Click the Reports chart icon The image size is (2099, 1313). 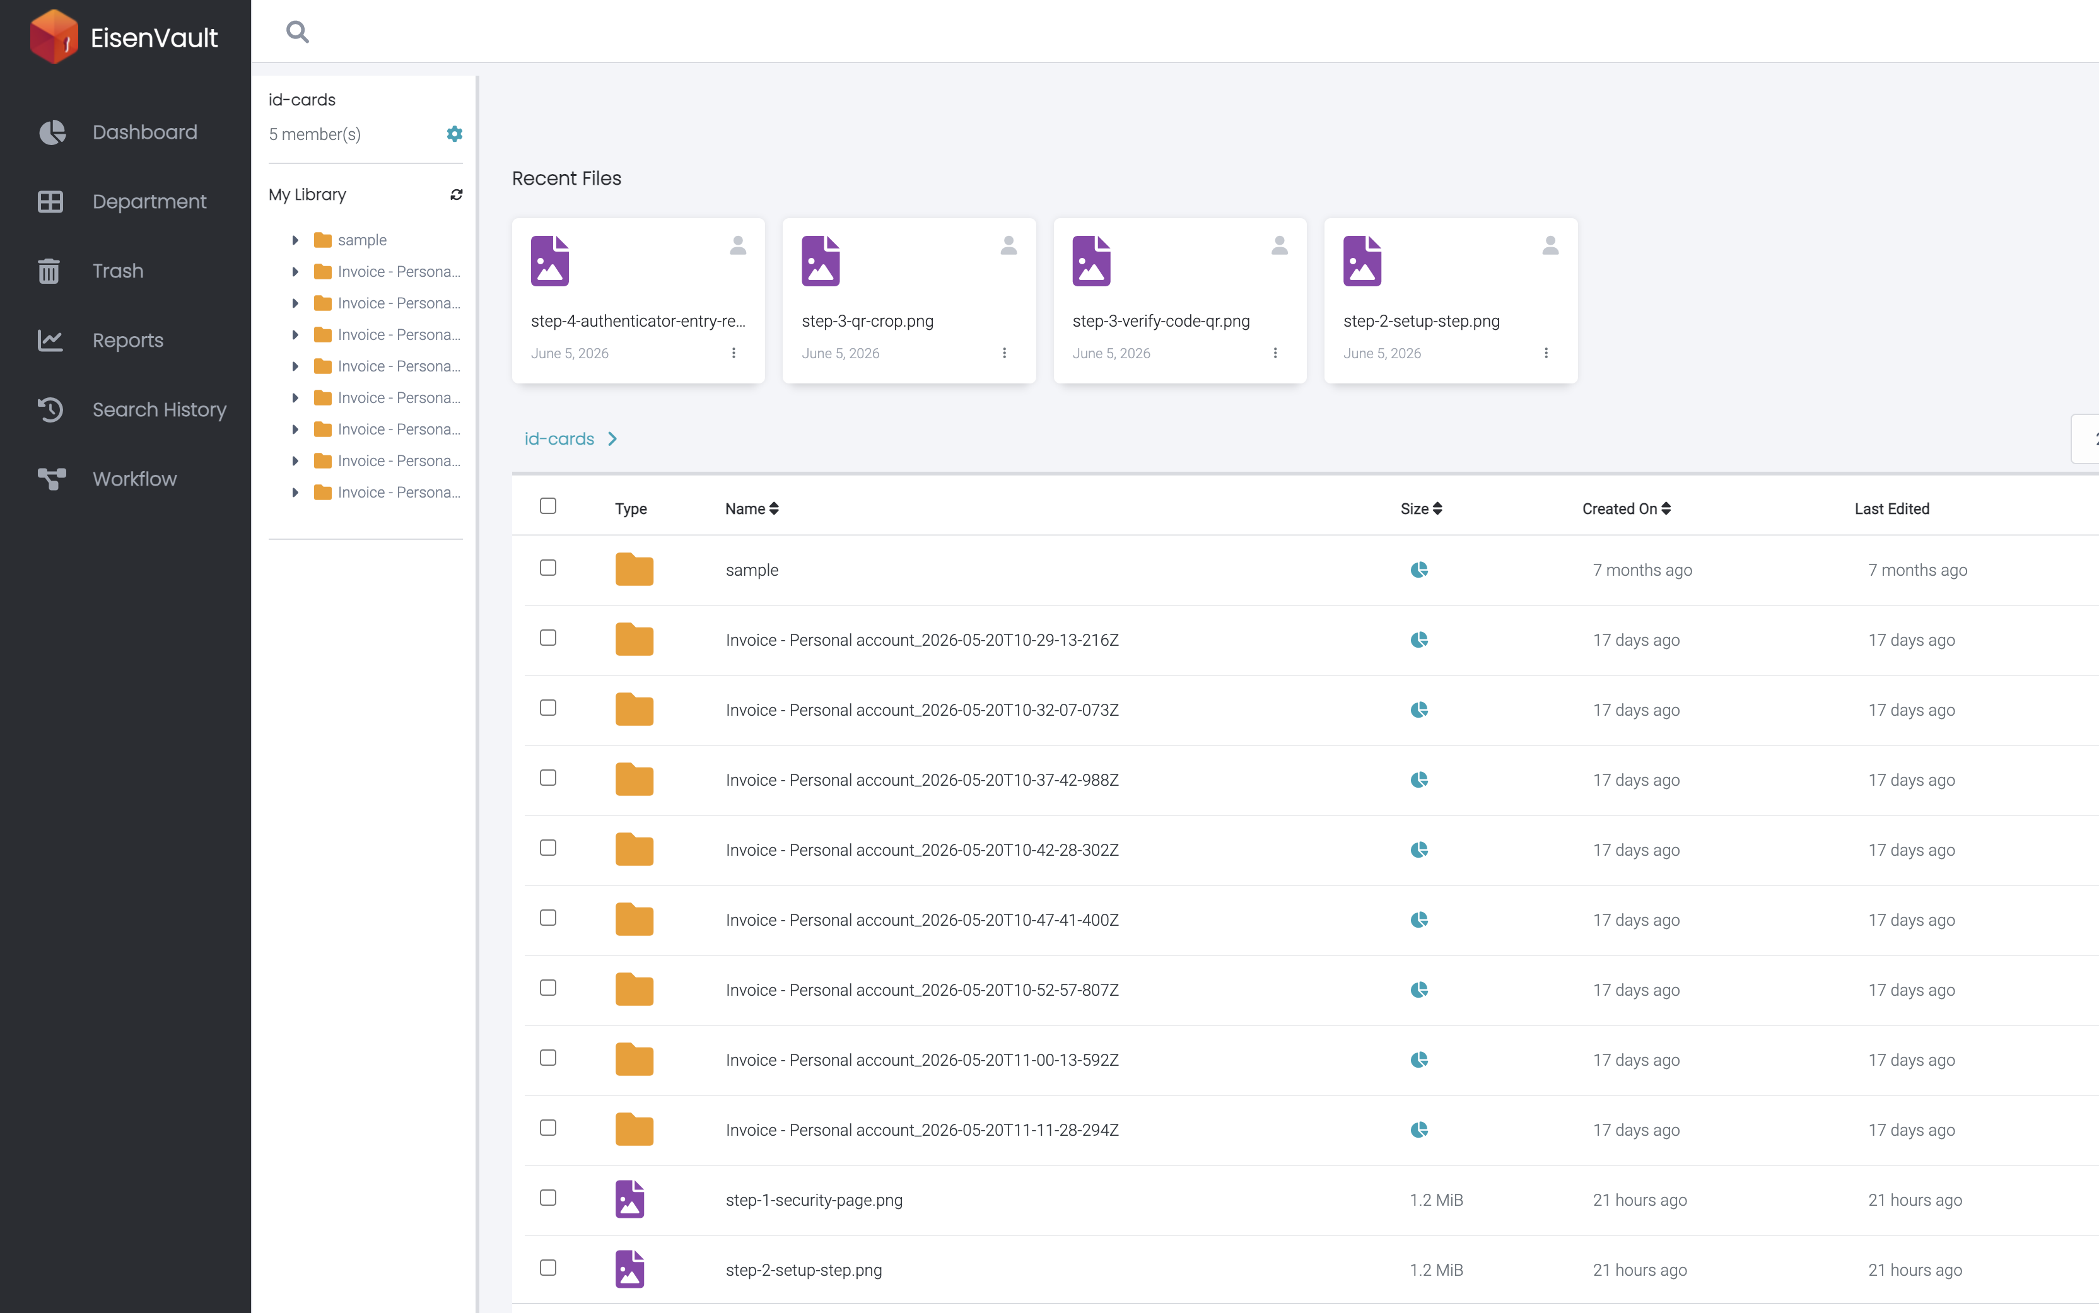click(x=50, y=341)
